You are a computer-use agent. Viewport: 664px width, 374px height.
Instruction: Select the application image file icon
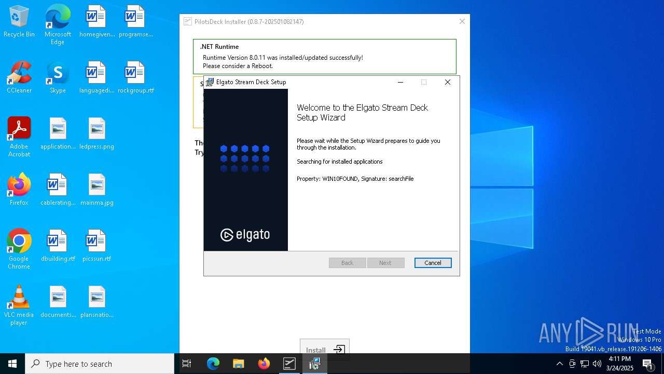point(58,134)
